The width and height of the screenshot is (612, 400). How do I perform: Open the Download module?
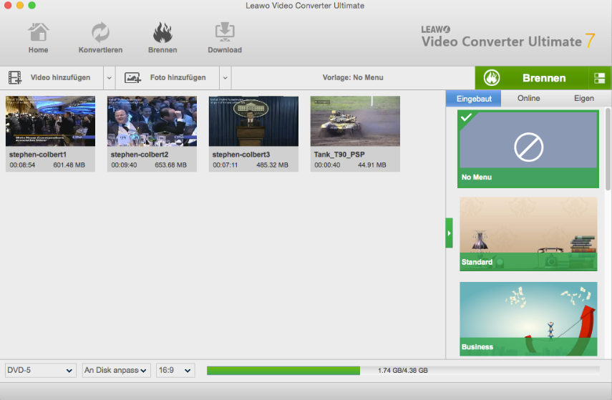(x=225, y=38)
